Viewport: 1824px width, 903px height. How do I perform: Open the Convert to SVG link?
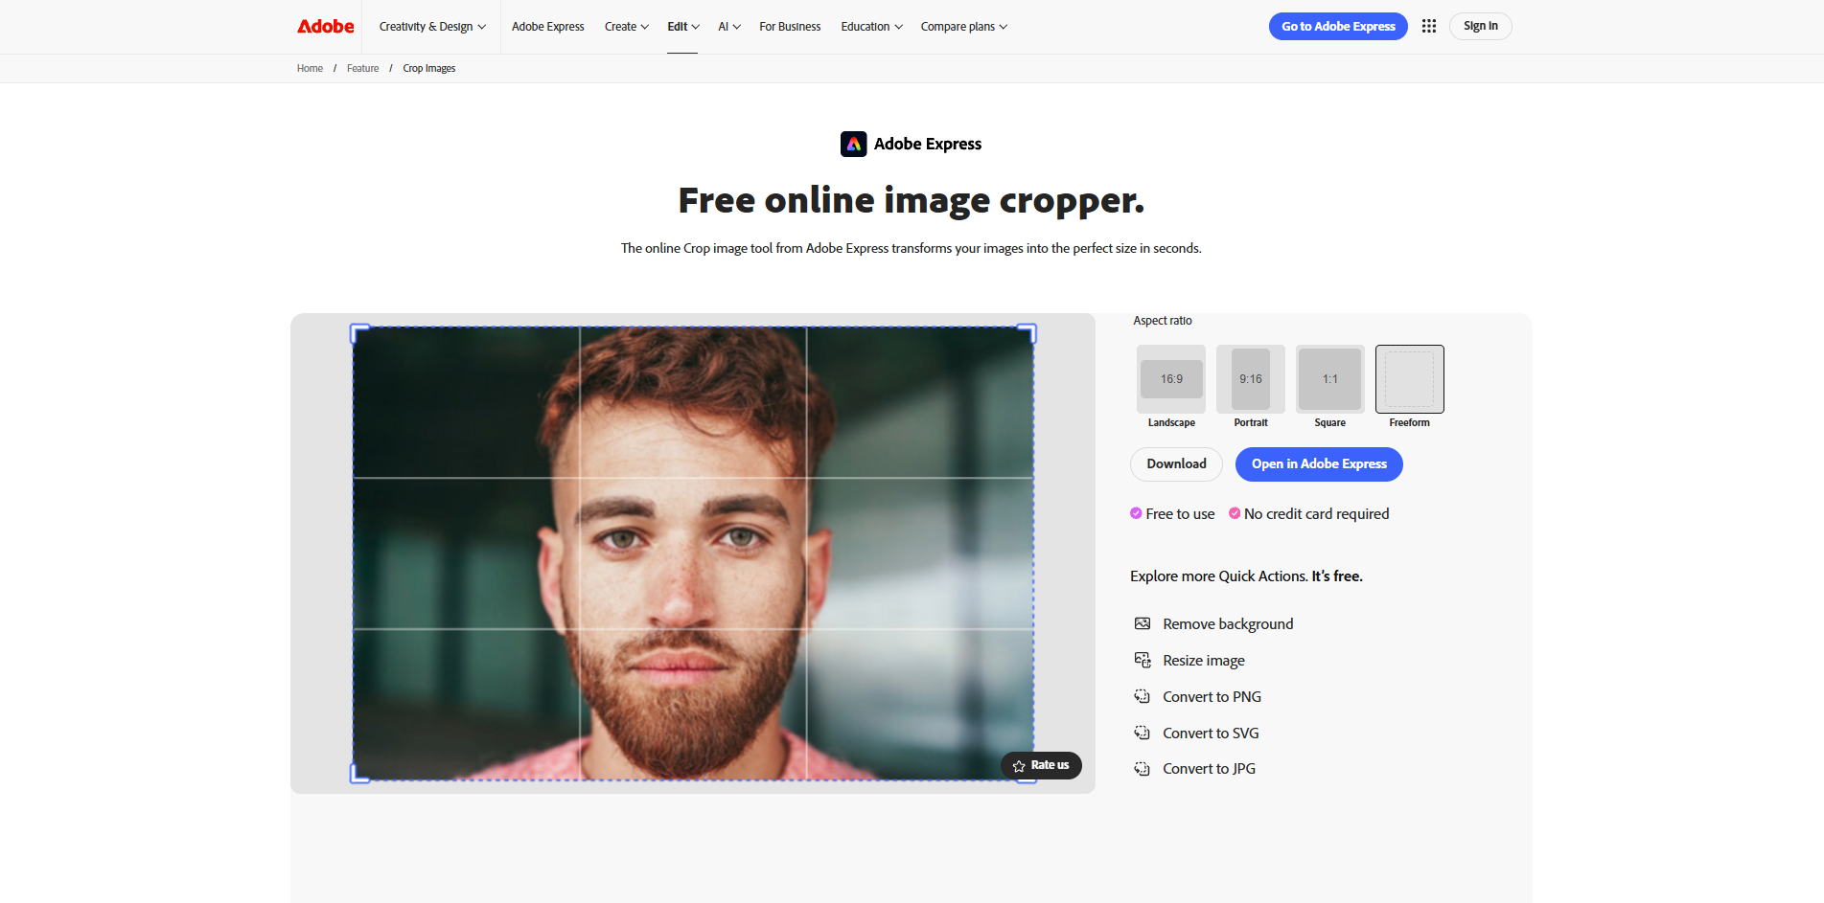tap(1211, 734)
